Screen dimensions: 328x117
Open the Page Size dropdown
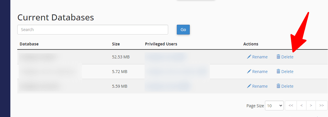click(274, 106)
